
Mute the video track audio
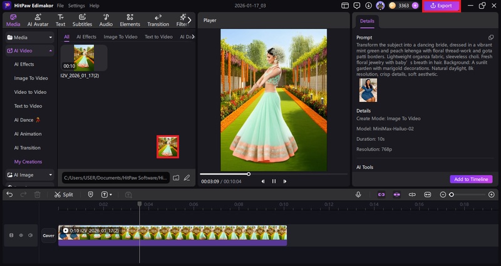(x=30, y=235)
